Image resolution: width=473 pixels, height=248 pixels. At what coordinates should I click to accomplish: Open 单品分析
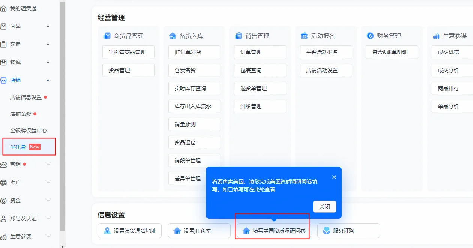coord(452,106)
